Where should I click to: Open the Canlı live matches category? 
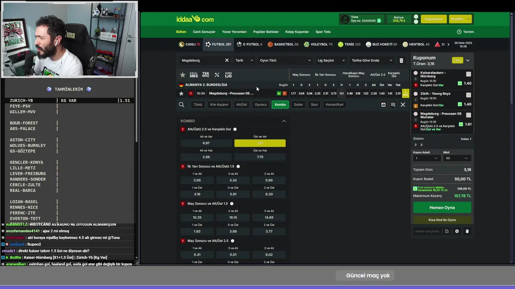(x=190, y=44)
